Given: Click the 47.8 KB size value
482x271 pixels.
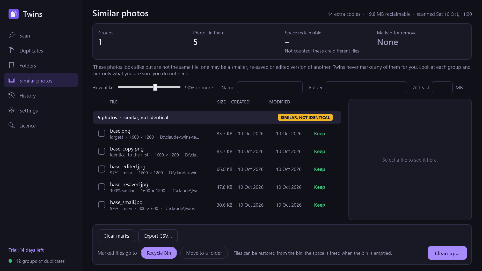Looking at the screenshot, I should click(224, 187).
